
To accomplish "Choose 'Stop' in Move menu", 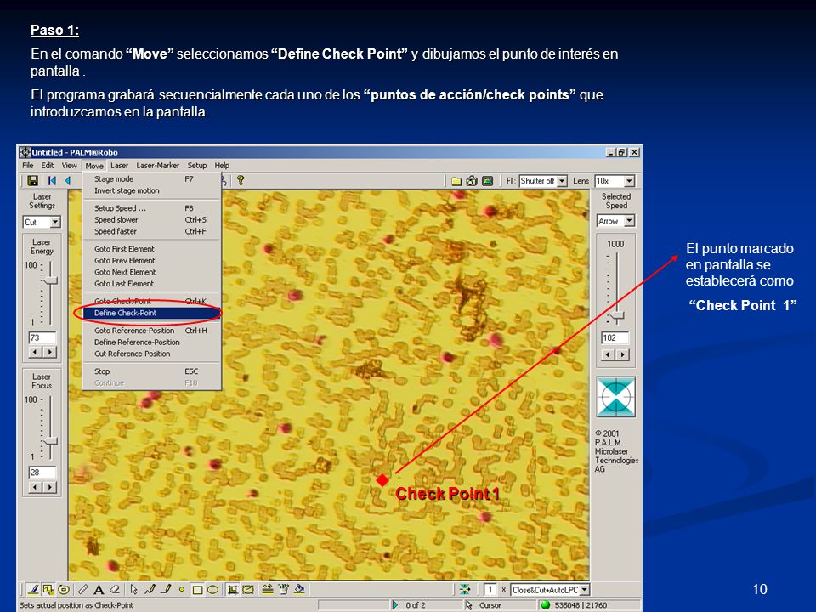I will tap(152, 371).
